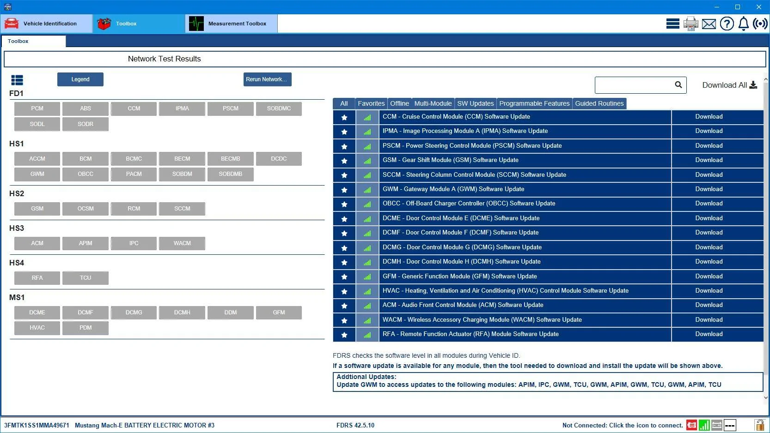Select the All filter tab
This screenshot has width=770, height=433.
coord(344,103)
